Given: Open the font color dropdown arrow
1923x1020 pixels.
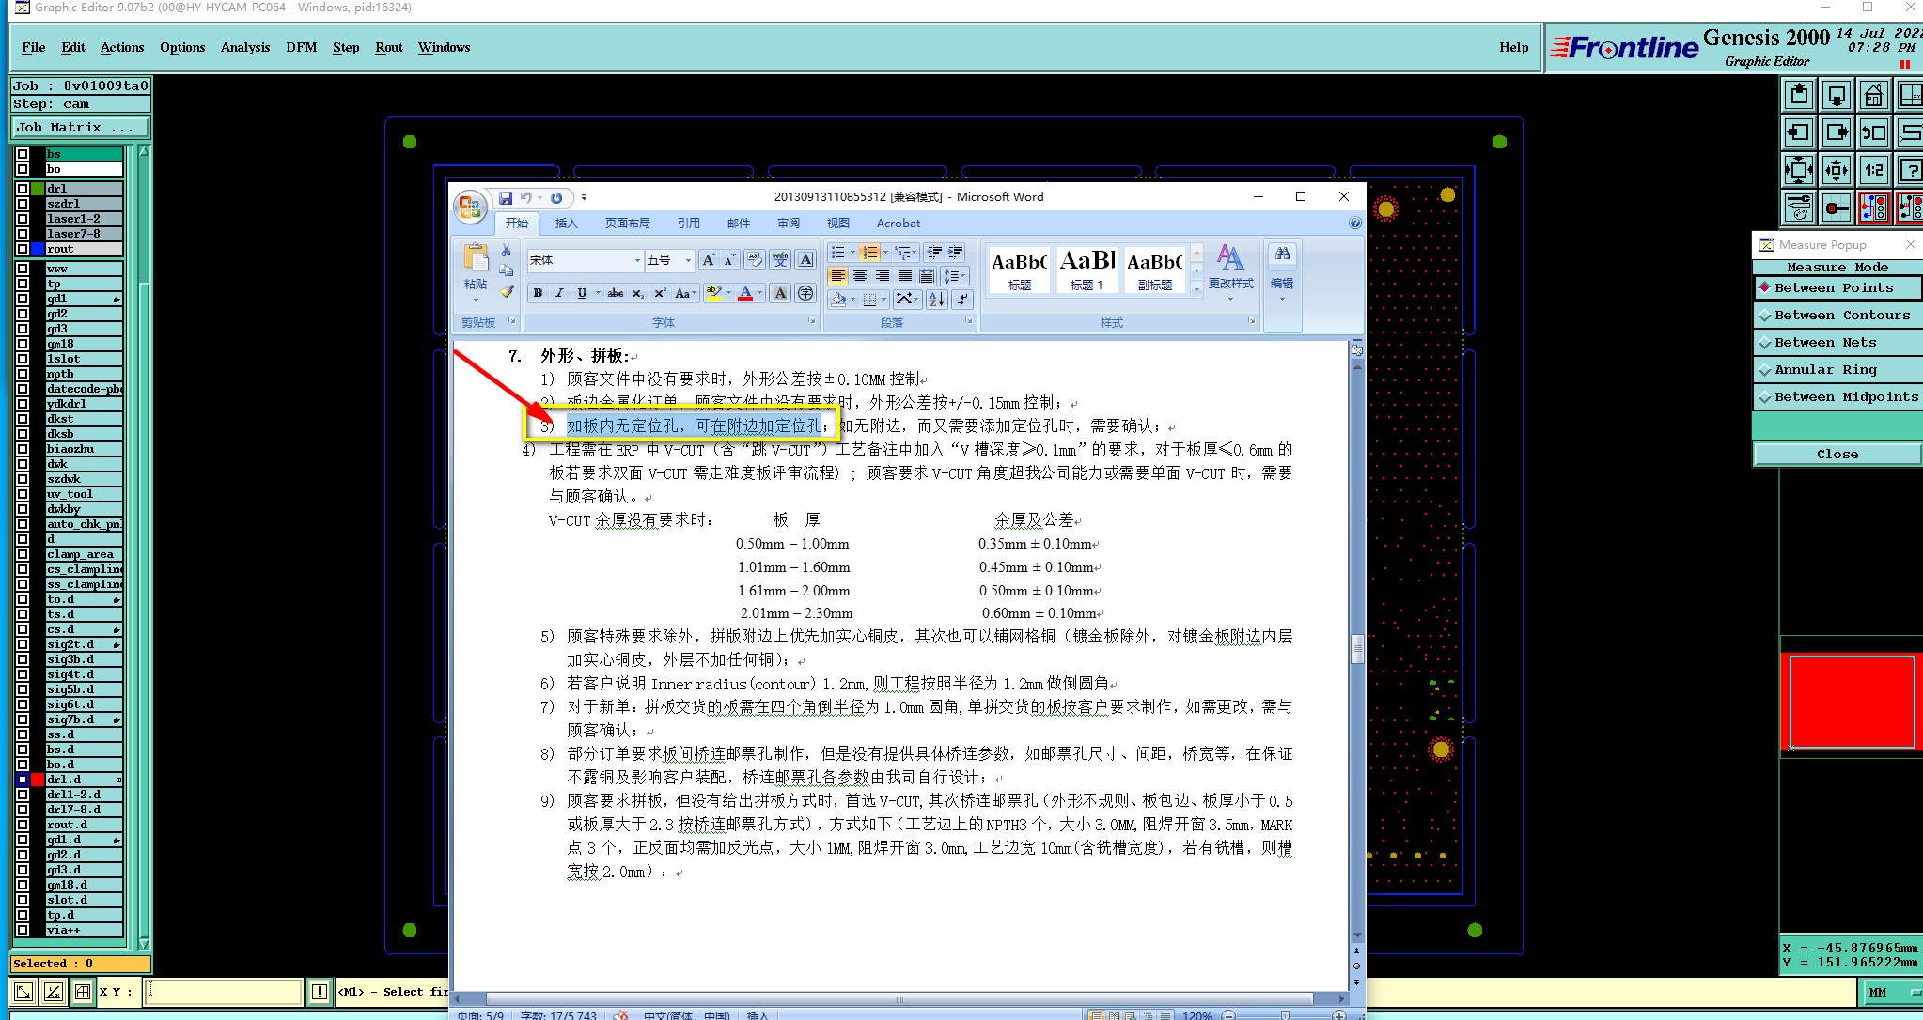Looking at the screenshot, I should click(760, 293).
